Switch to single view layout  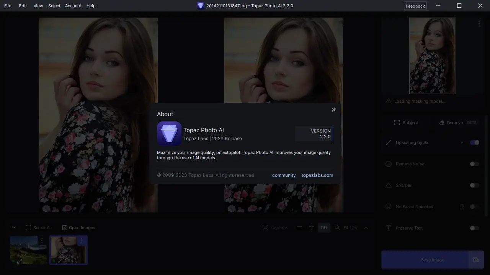tap(299, 228)
